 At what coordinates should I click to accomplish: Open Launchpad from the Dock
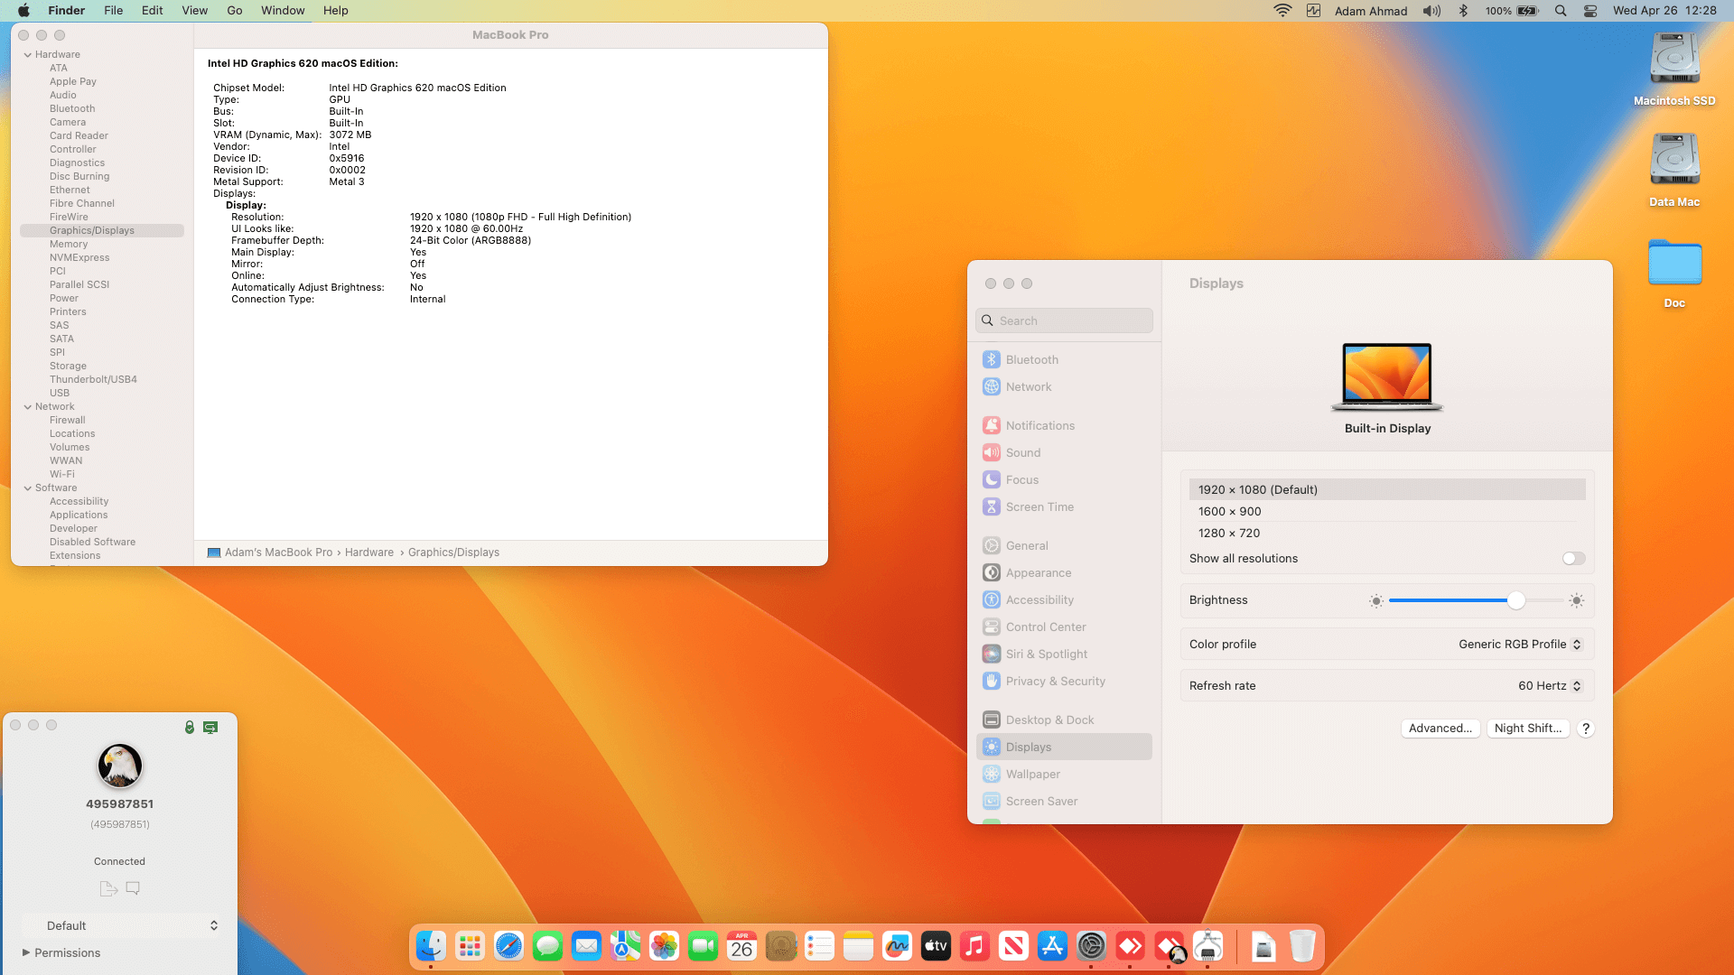click(470, 946)
